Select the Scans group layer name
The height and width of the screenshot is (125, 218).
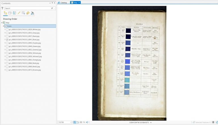click(x=9, y=26)
